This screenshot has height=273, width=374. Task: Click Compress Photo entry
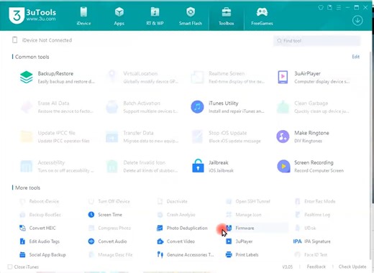(x=110, y=228)
